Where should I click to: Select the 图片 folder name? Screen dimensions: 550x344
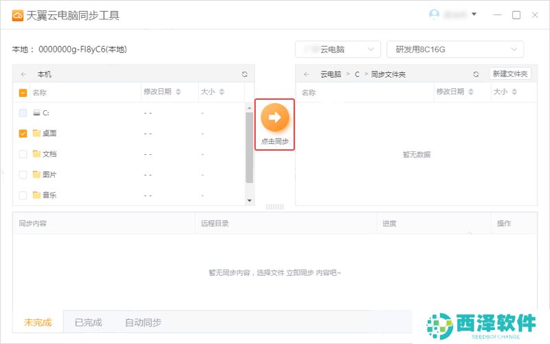pyautogui.click(x=49, y=175)
